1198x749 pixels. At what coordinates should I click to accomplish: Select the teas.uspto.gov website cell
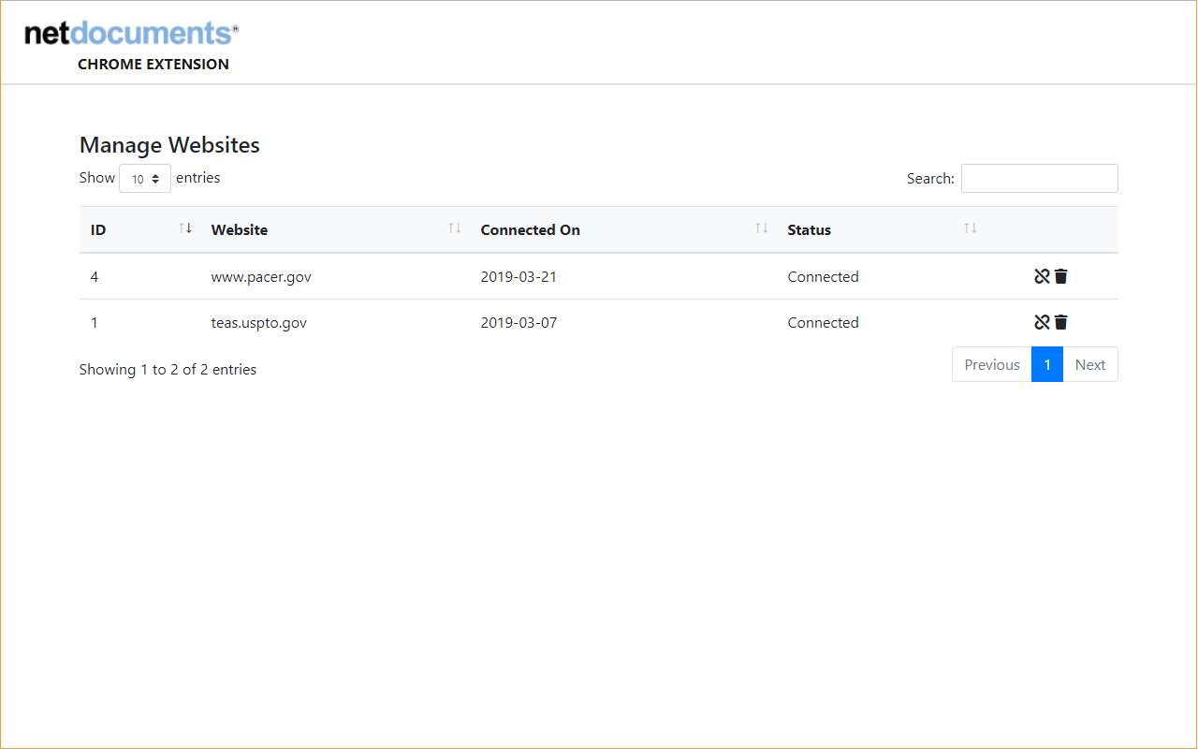(x=259, y=322)
